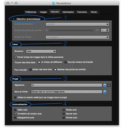
Task: Click the browse button next to Répertoire
Action: click(109, 85)
